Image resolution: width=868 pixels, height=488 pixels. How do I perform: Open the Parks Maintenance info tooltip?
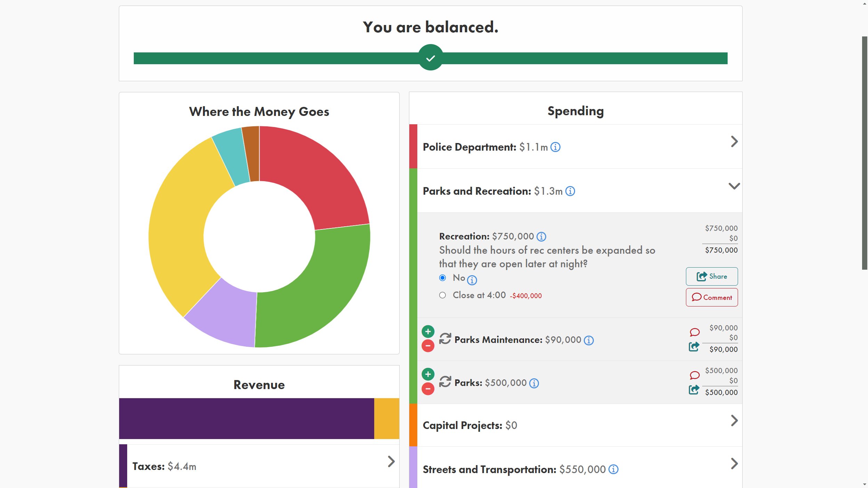click(589, 340)
